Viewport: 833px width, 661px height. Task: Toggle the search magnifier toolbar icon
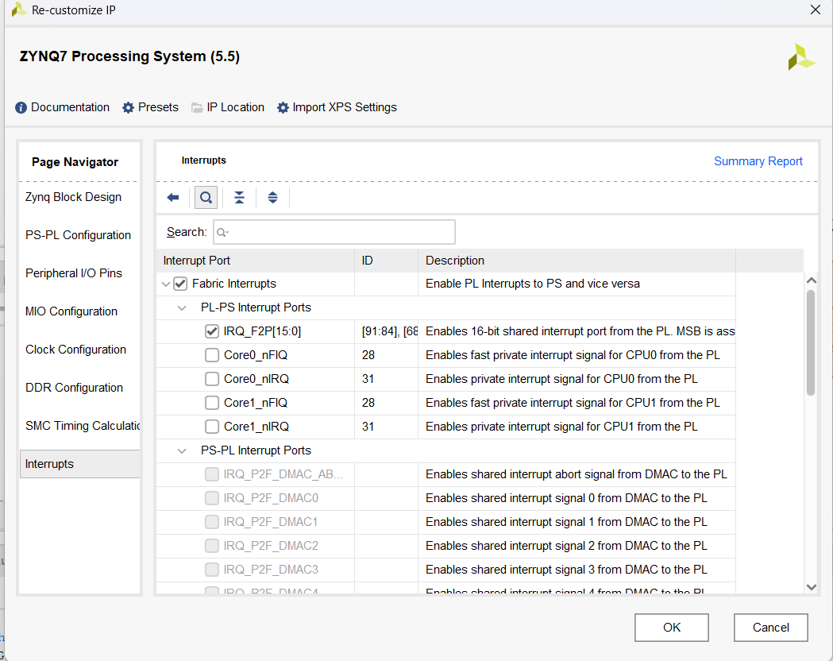pyautogui.click(x=206, y=198)
